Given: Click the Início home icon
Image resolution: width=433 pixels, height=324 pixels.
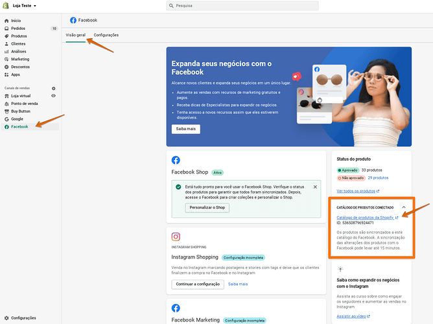Looking at the screenshot, I should (6, 21).
